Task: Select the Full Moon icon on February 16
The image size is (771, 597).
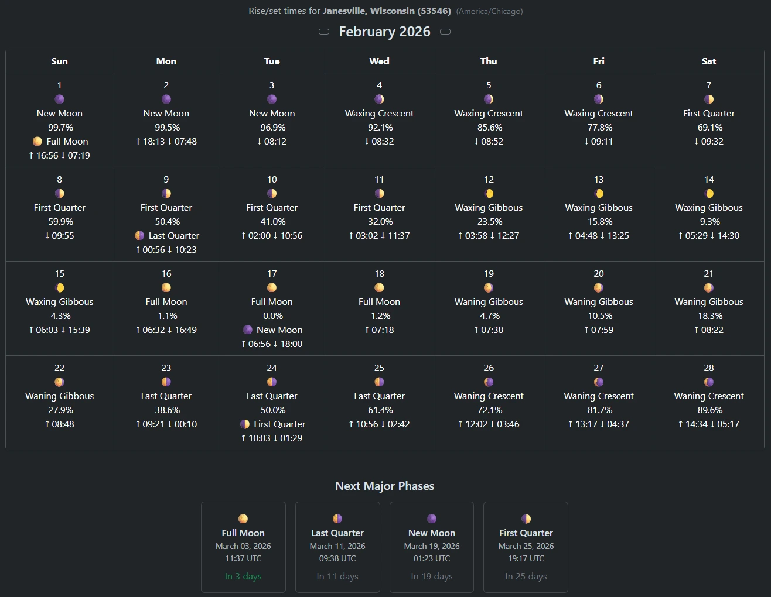Action: point(166,287)
